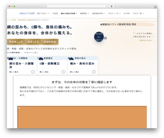
Task: Click the yellow minimize window button
Action: pyautogui.click(x=12, y=6)
